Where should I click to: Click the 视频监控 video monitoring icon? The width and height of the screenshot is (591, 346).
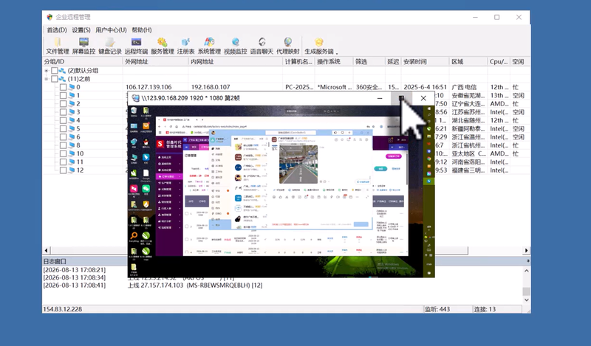click(x=235, y=46)
